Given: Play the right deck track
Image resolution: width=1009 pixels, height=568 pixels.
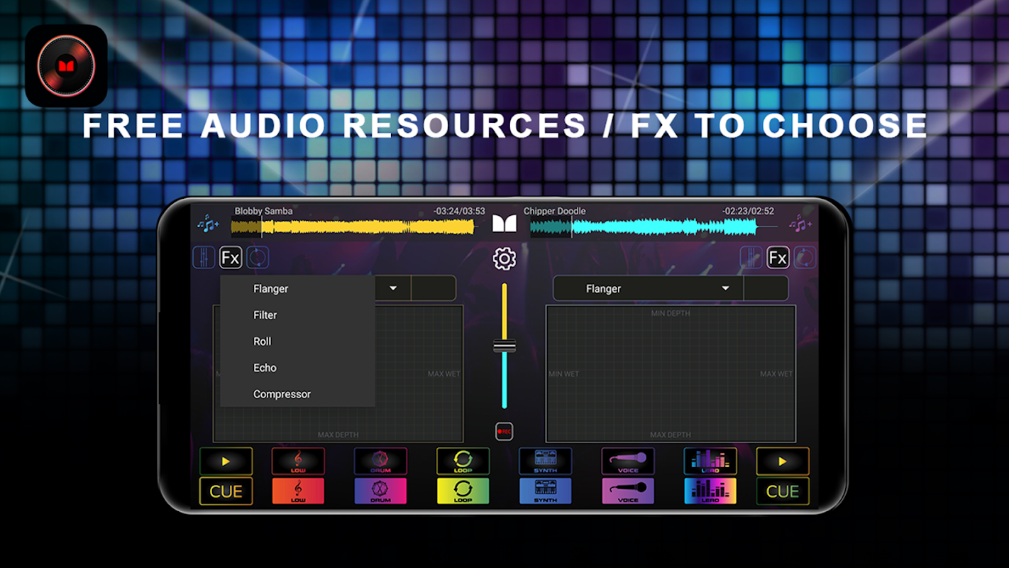Looking at the screenshot, I should click(782, 461).
